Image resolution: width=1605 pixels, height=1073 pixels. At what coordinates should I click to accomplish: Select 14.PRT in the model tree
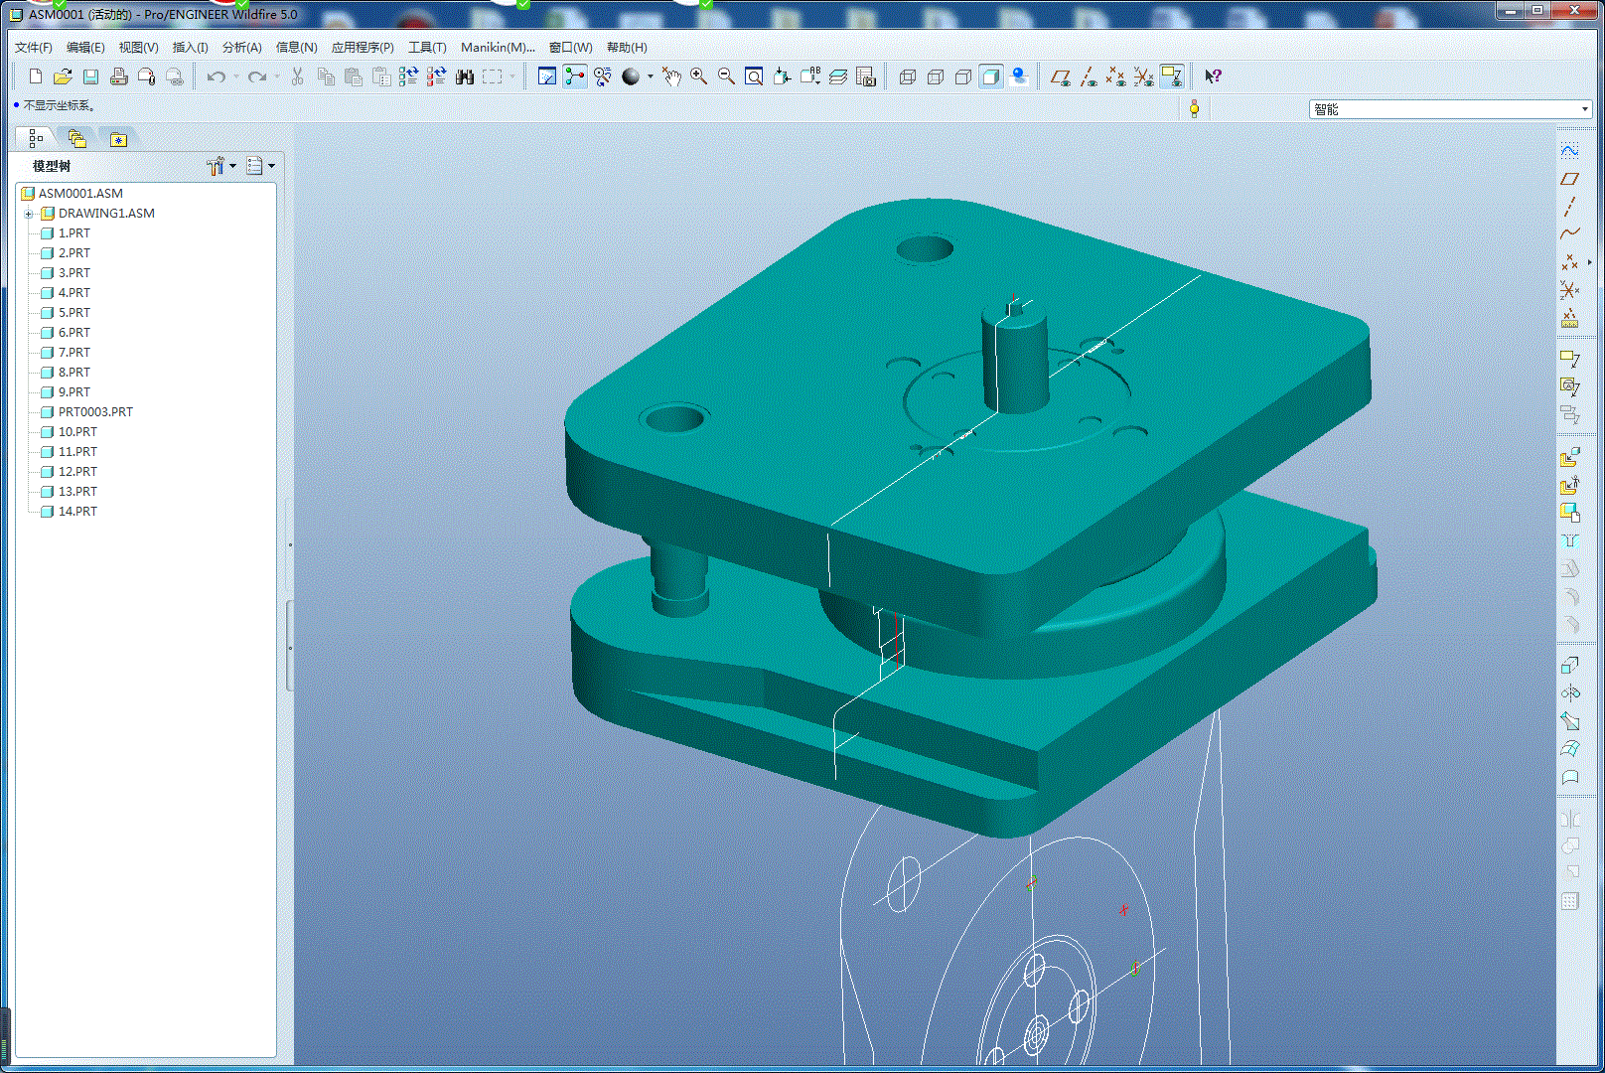pos(77,511)
